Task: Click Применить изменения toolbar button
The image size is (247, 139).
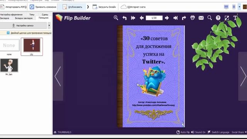Action: pyautogui.click(x=43, y=7)
